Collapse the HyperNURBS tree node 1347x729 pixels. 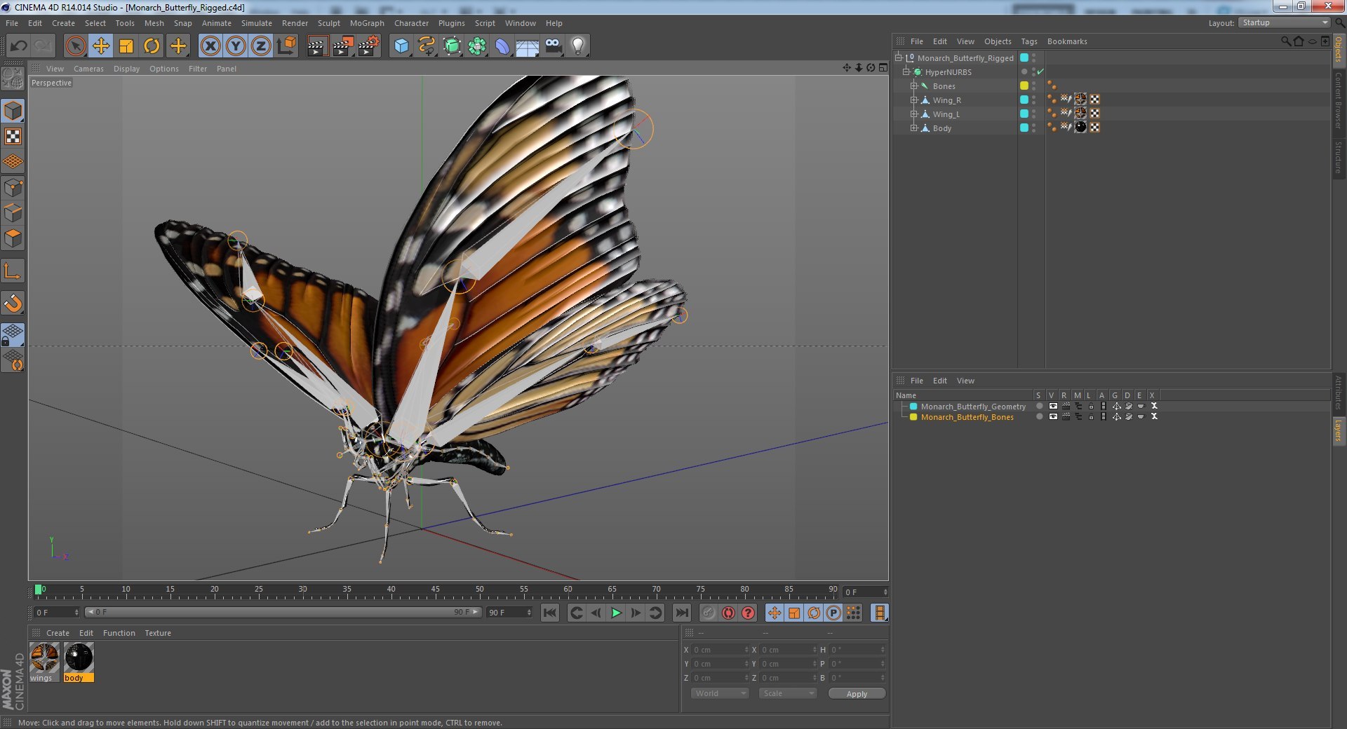(x=906, y=72)
